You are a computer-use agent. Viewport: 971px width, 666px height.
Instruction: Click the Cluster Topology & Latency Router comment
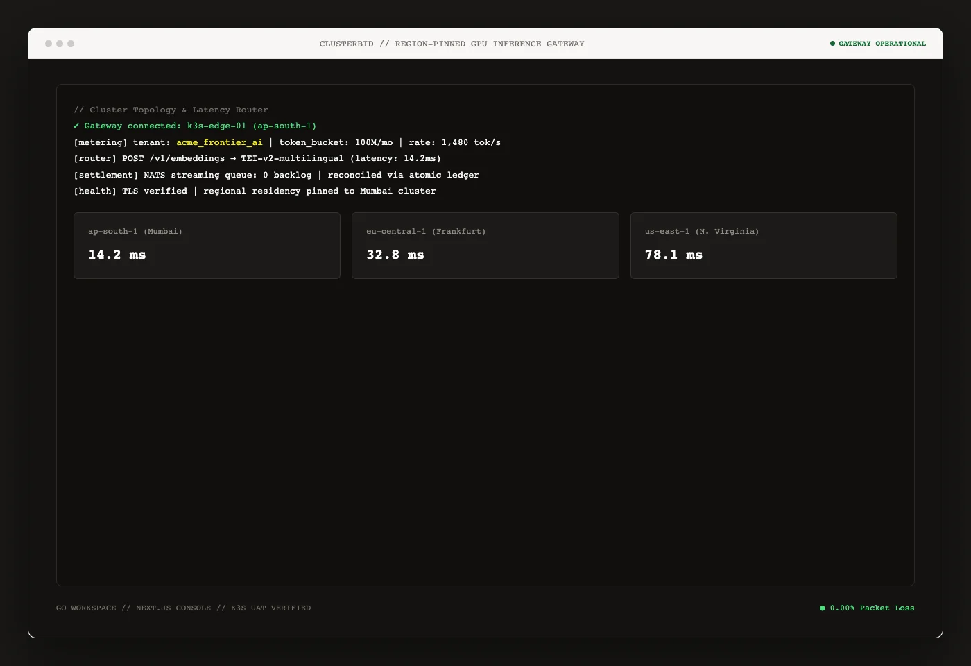(171, 110)
